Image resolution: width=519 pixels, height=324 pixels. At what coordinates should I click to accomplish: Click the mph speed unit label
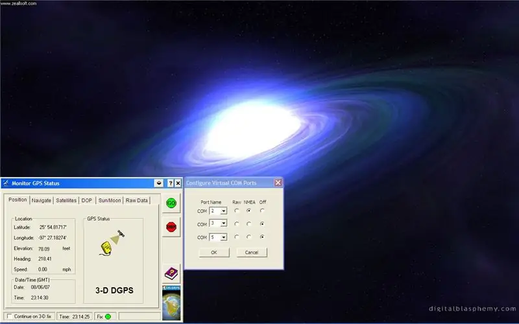coord(67,270)
